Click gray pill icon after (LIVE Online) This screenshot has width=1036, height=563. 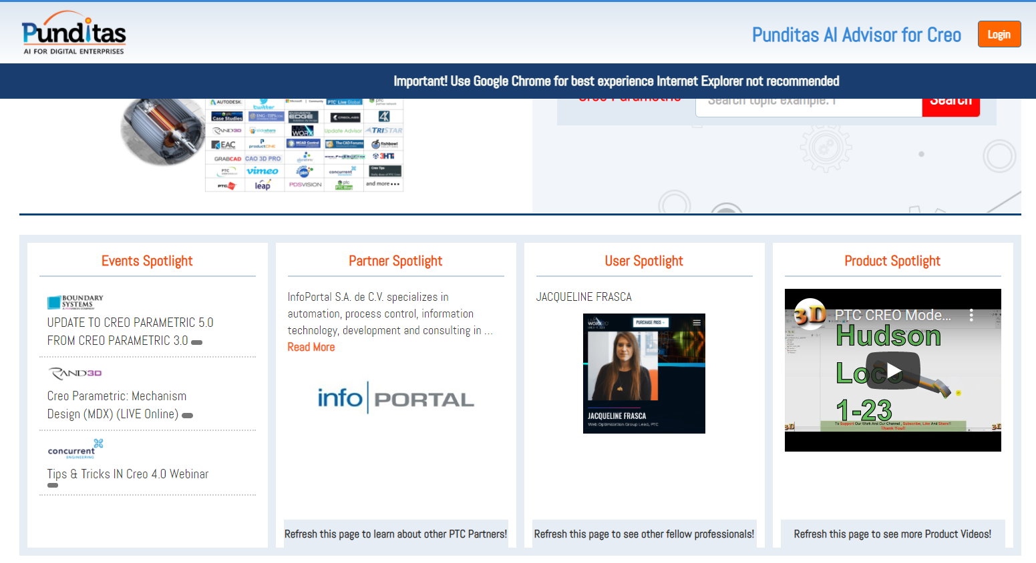tap(187, 416)
